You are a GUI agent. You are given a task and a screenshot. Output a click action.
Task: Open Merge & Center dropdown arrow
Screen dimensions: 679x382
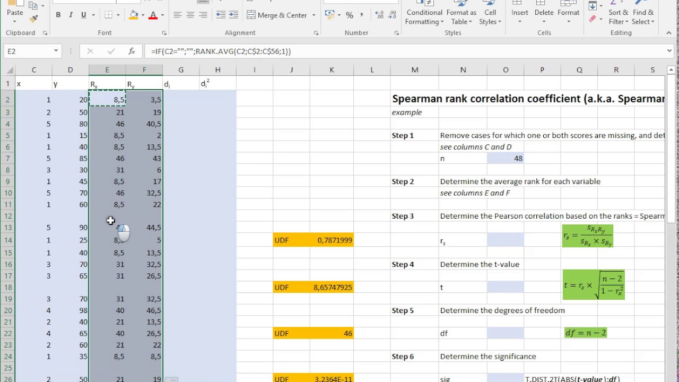314,15
